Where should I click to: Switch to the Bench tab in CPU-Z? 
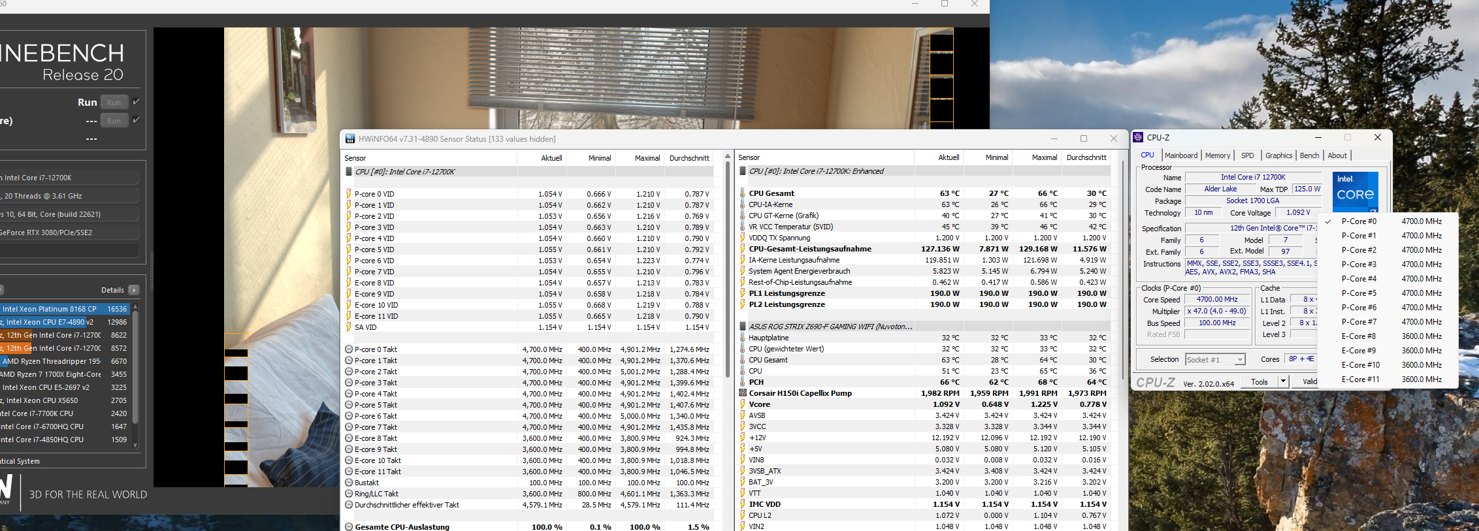(x=1309, y=155)
